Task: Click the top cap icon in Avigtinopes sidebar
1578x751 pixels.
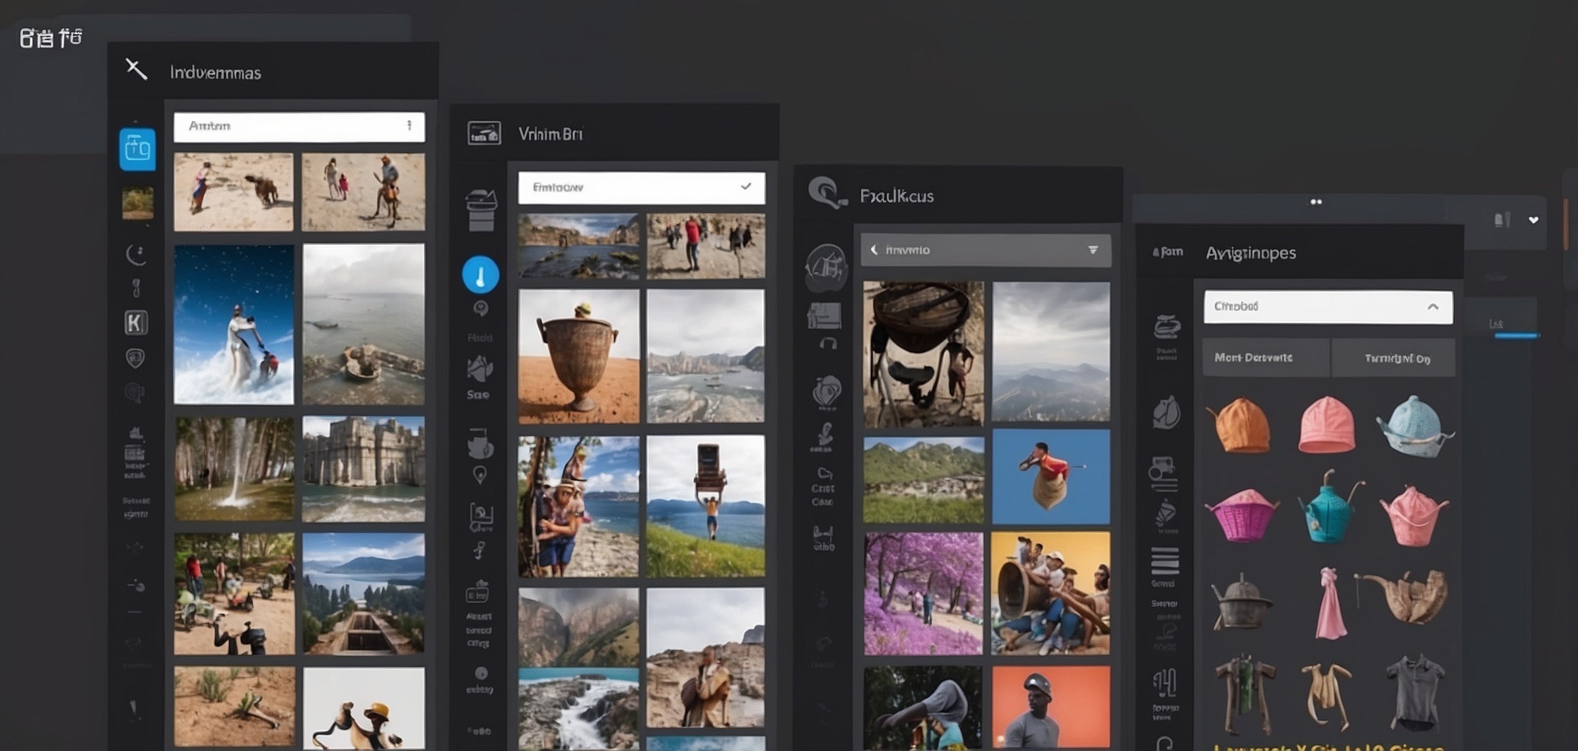Action: coord(1167,326)
